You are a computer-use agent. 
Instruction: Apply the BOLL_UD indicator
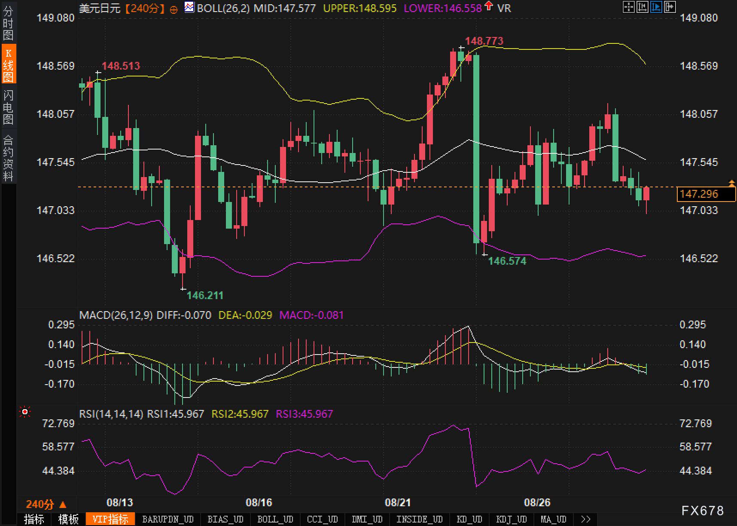coord(275,519)
